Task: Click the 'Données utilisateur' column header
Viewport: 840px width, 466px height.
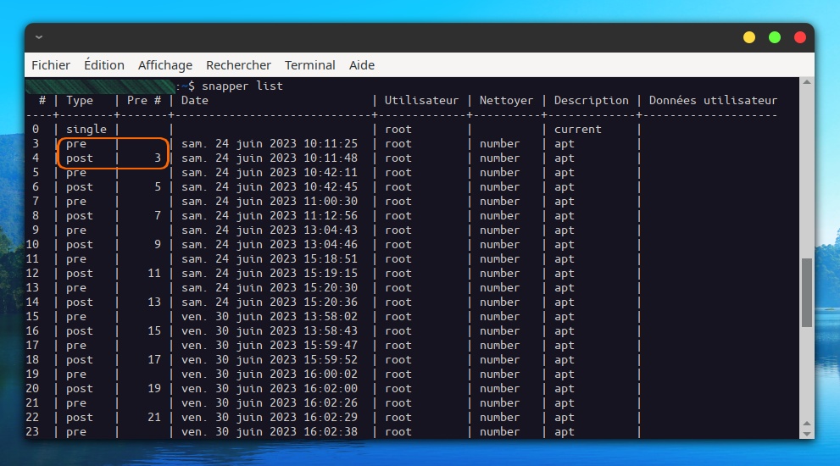Action: pos(712,101)
